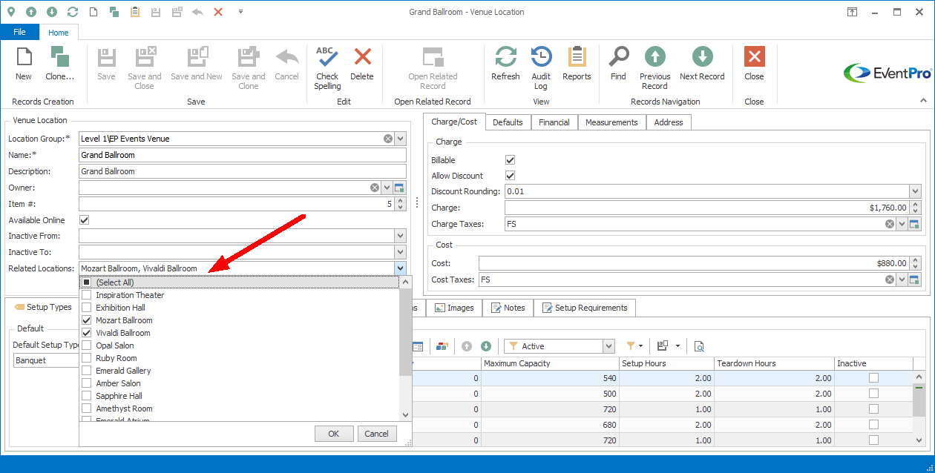The width and height of the screenshot is (935, 473).
Task: Check the Ruby Room checkbox
Action: [86, 358]
